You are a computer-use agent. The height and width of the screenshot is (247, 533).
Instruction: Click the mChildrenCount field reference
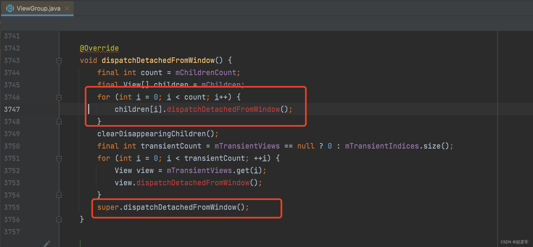206,73
